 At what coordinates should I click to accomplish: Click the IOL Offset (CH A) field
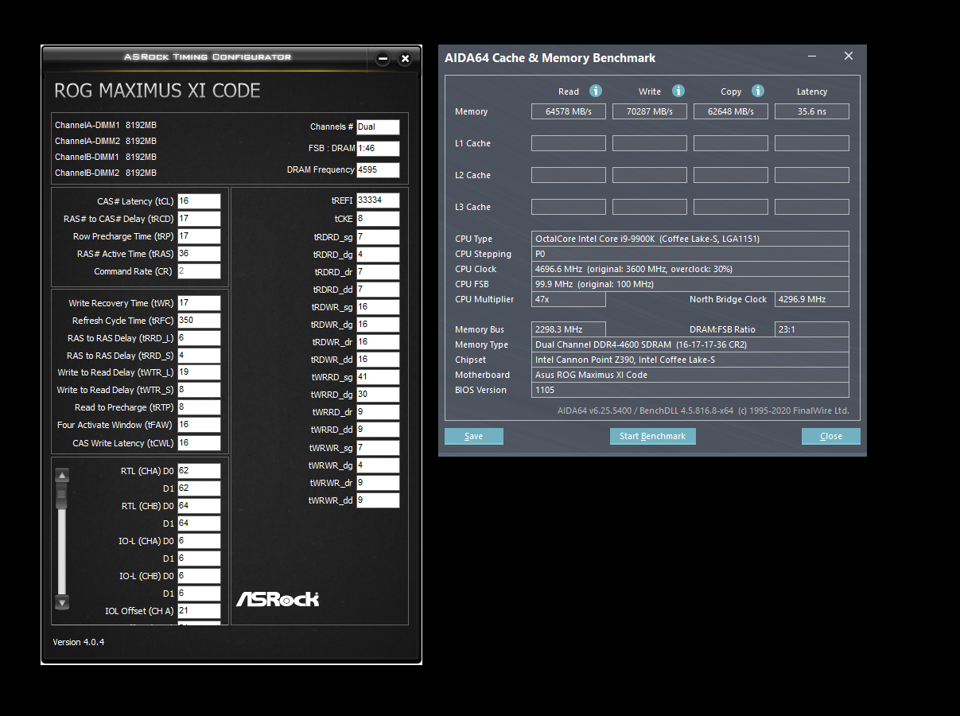tap(199, 611)
